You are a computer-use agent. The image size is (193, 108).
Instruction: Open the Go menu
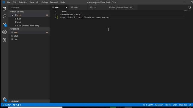coord(38,2)
